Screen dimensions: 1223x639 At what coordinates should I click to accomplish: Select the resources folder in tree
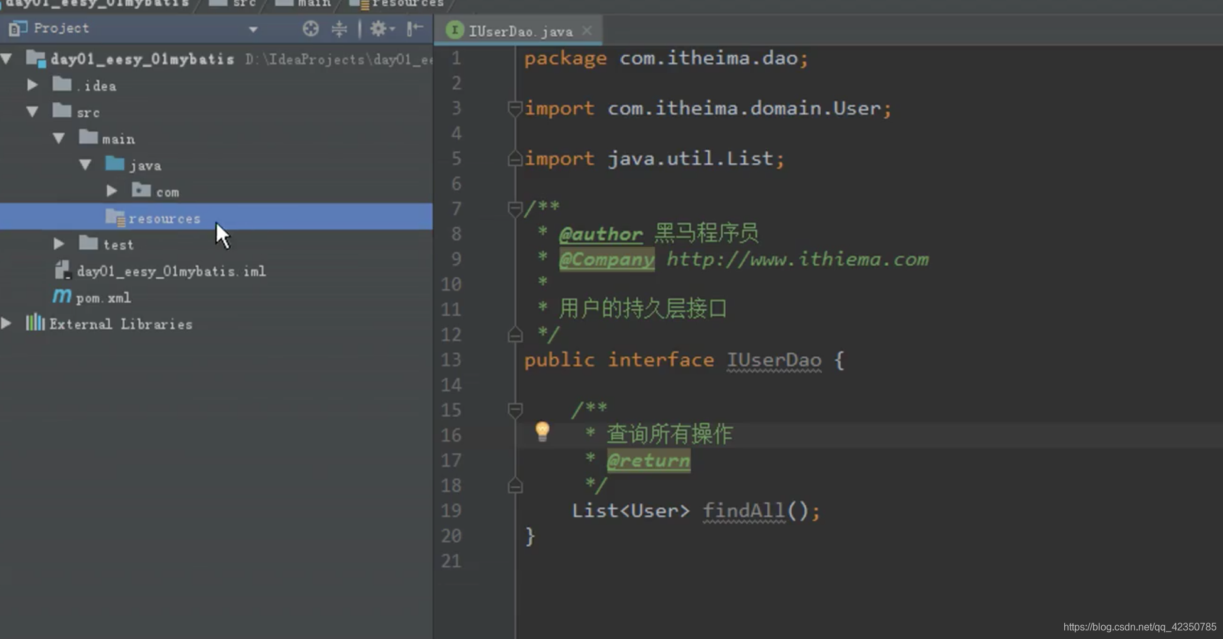[216, 218]
